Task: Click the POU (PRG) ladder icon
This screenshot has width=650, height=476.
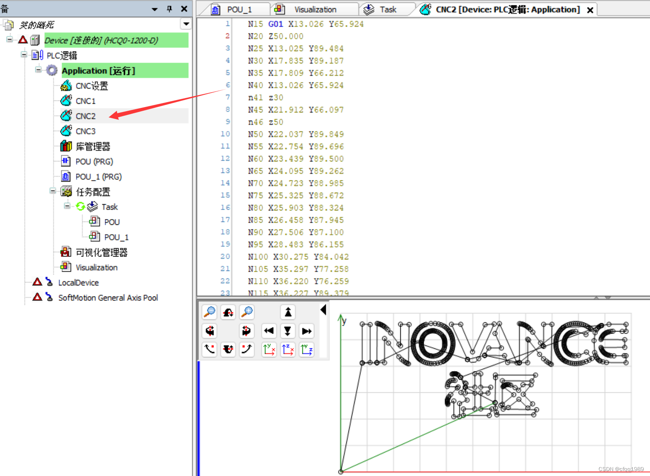Action: click(x=66, y=161)
